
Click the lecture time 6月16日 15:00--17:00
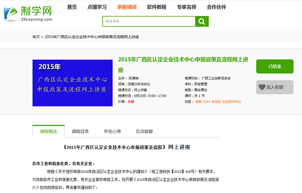(x=150, y=96)
